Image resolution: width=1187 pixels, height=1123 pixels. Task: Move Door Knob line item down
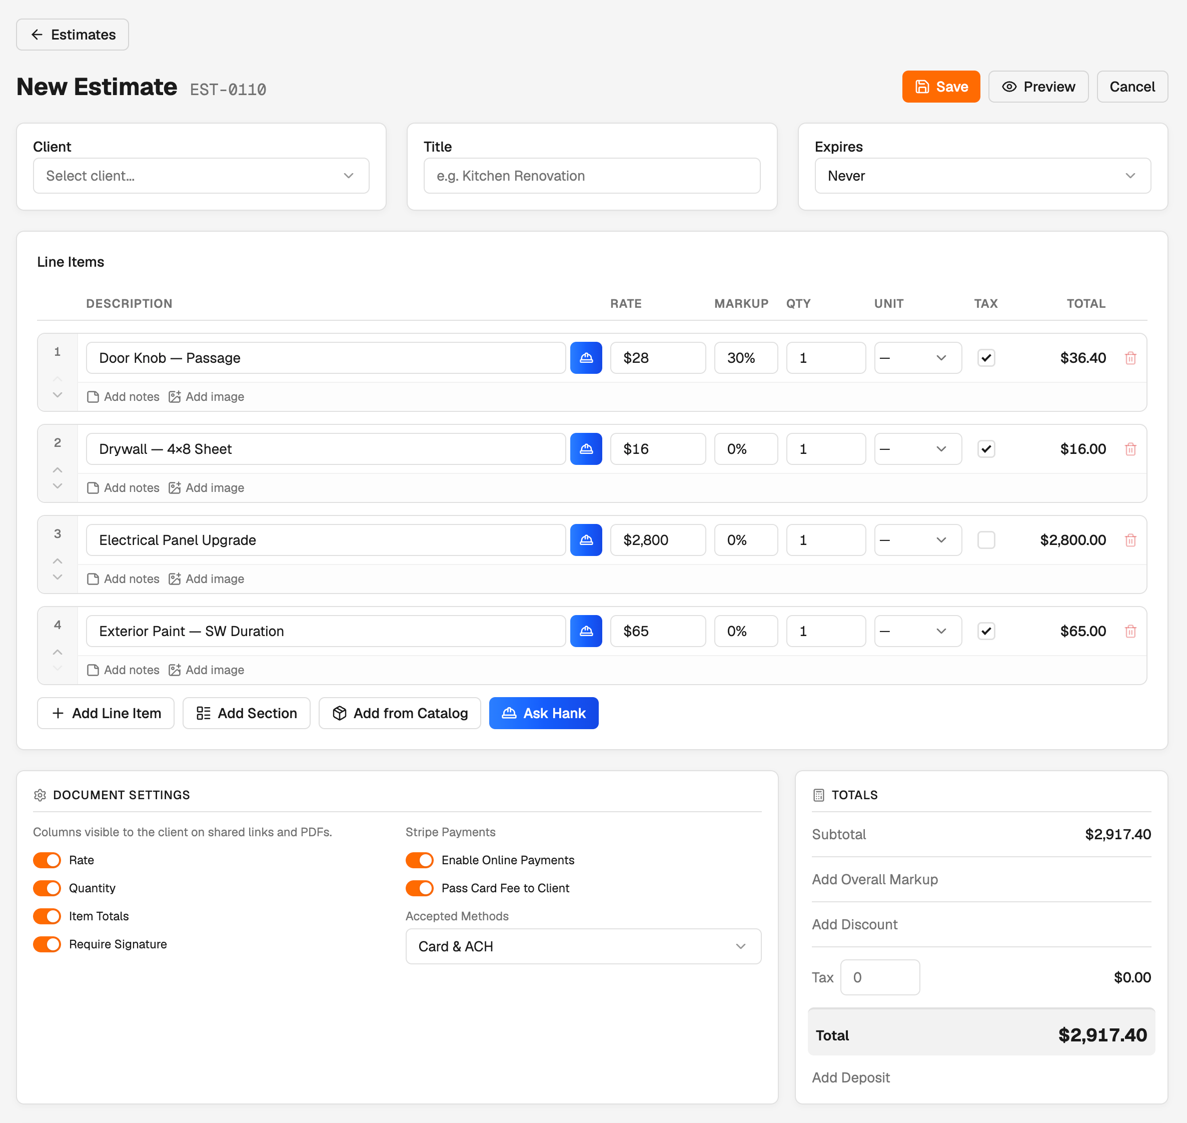pyautogui.click(x=58, y=395)
